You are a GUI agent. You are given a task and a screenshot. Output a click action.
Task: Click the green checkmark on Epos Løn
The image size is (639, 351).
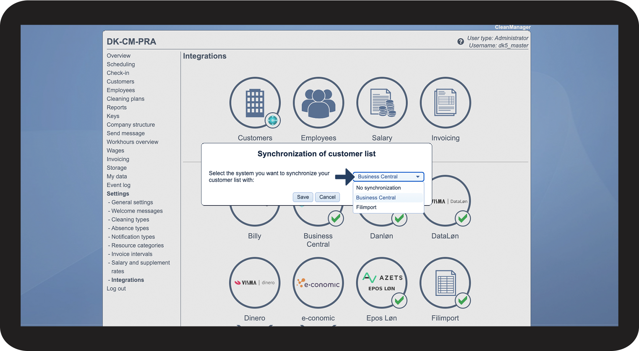[399, 300]
